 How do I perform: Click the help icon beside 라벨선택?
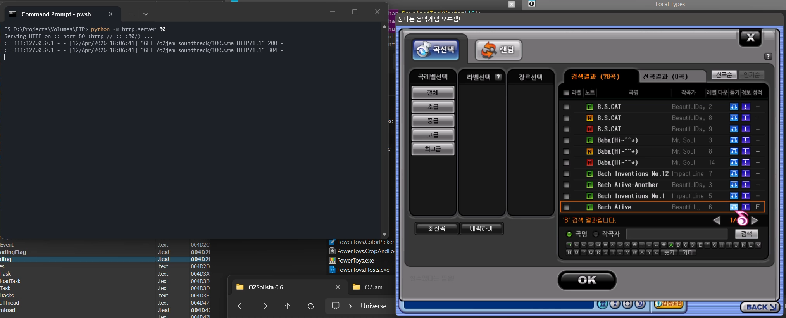click(498, 77)
